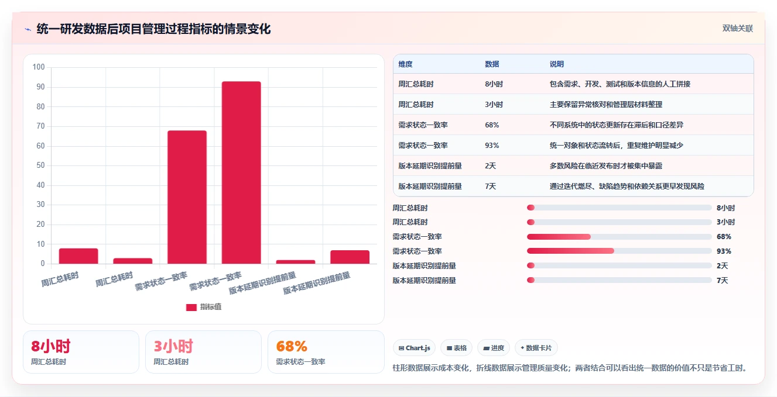
Task: Click the 表格 chip
Action: (457, 348)
